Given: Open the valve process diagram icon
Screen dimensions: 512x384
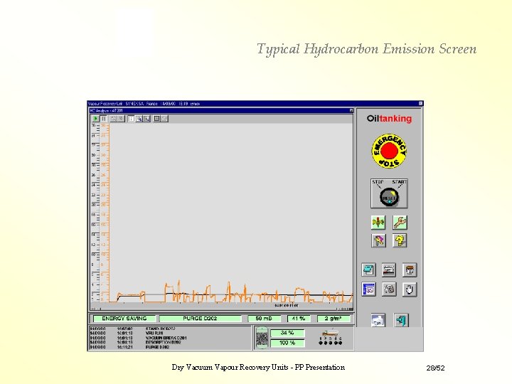Looking at the screenshot, I should 378,223.
